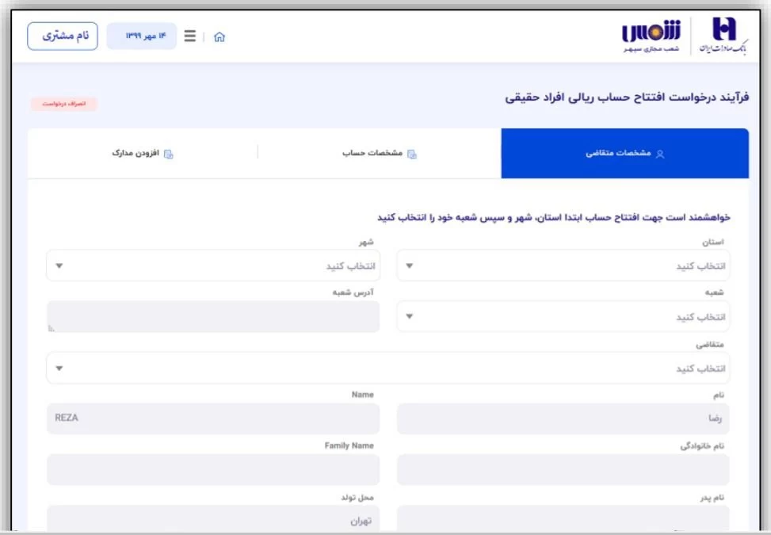The height and width of the screenshot is (535, 771).
Task: Click the محل تولد field containing تهران
Action: point(213,518)
